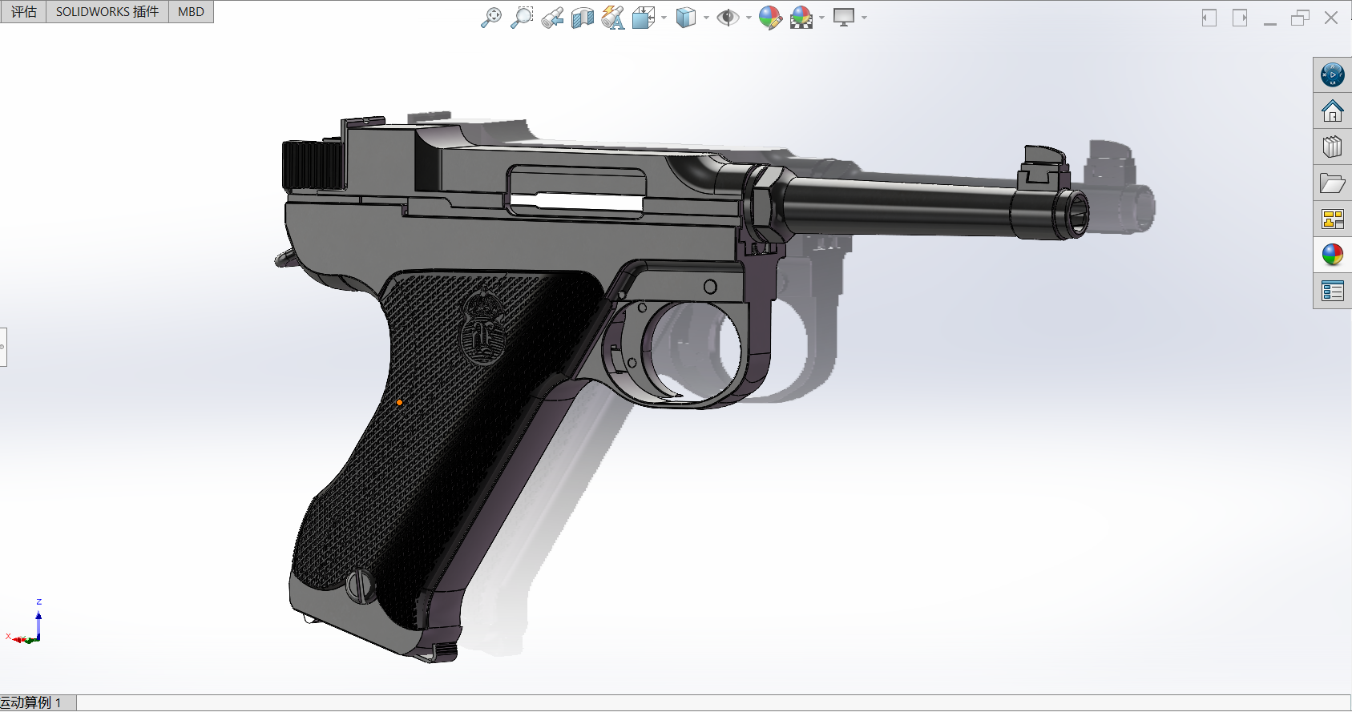Switch to the SOLIDWORKS 插件 tab

tap(107, 12)
